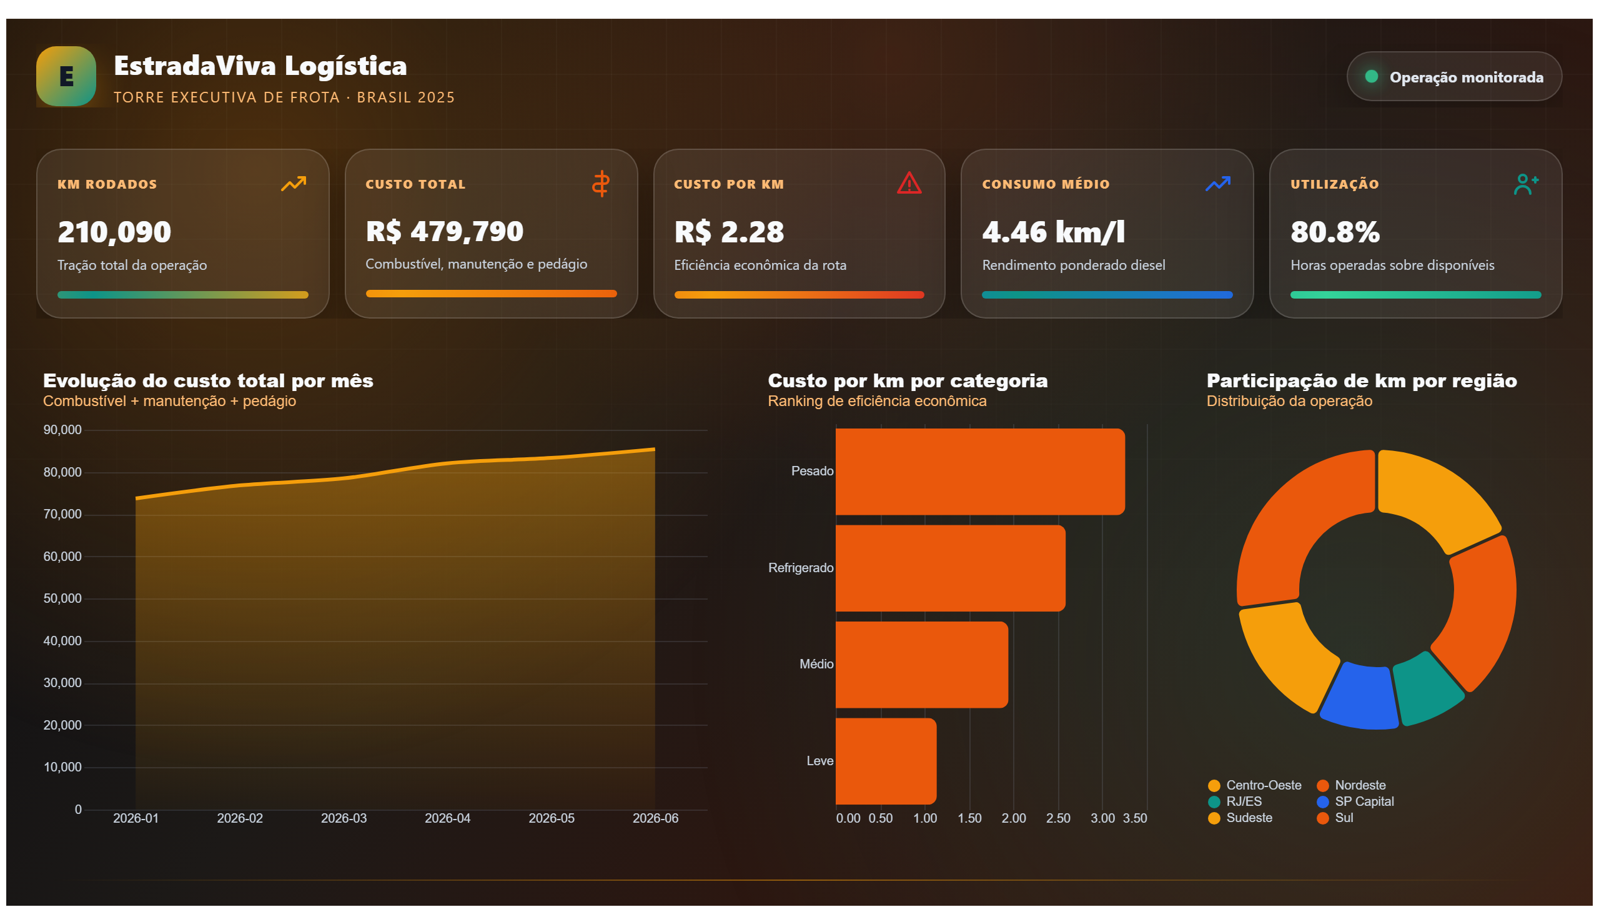Toggle SP Capital legend entry
This screenshot has height=912, width=1599.
coord(1355,802)
